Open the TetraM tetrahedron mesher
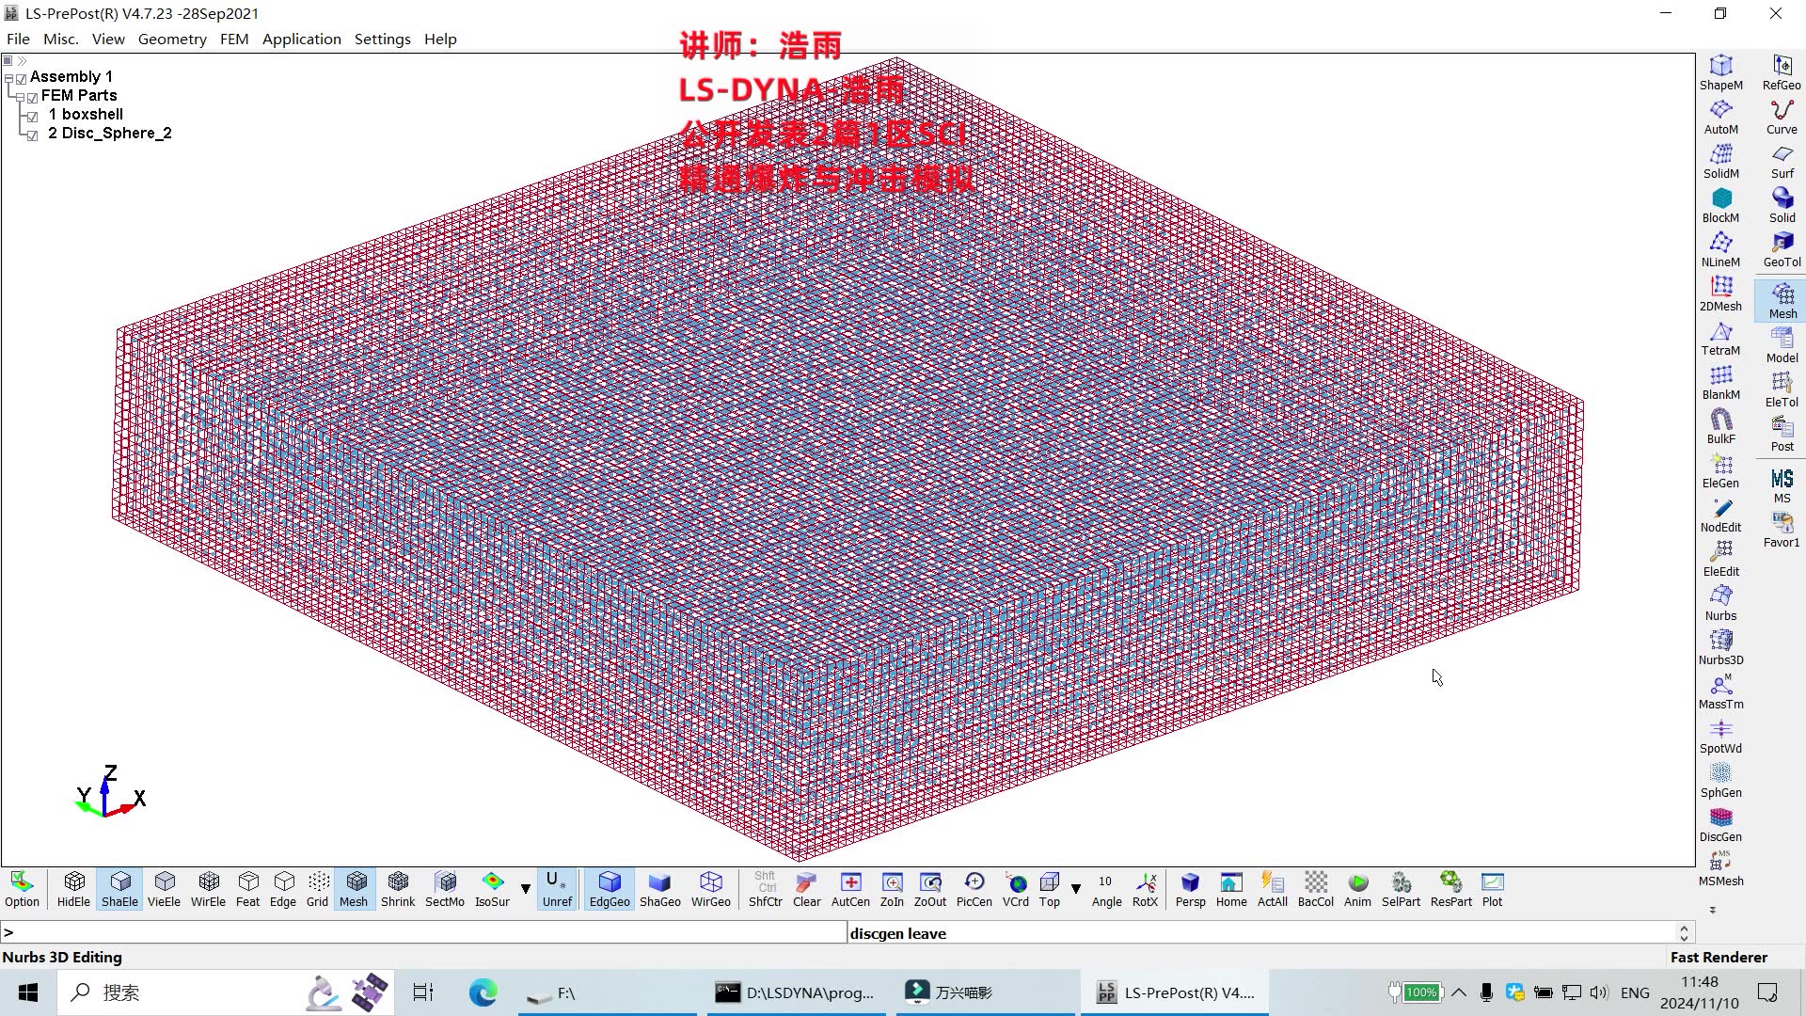This screenshot has width=1806, height=1016. click(x=1720, y=338)
